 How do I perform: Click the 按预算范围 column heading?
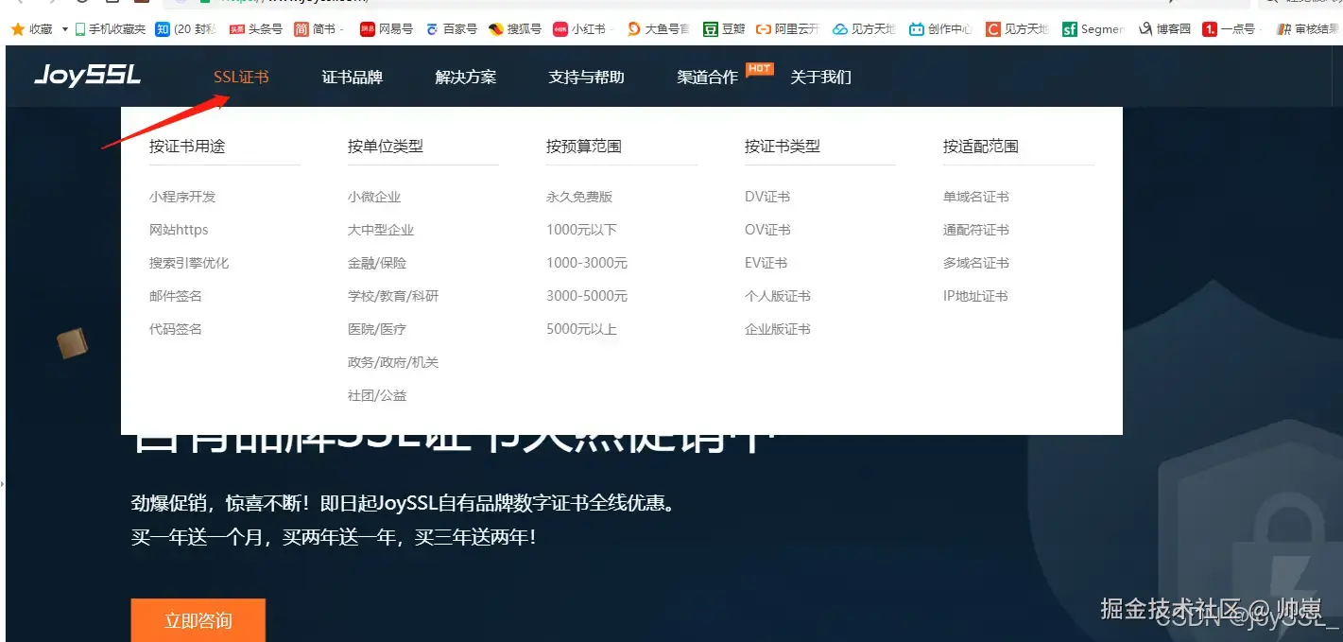pyautogui.click(x=584, y=147)
